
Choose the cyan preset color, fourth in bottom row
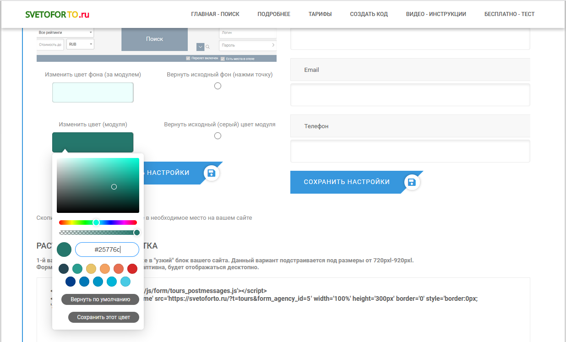tap(112, 282)
